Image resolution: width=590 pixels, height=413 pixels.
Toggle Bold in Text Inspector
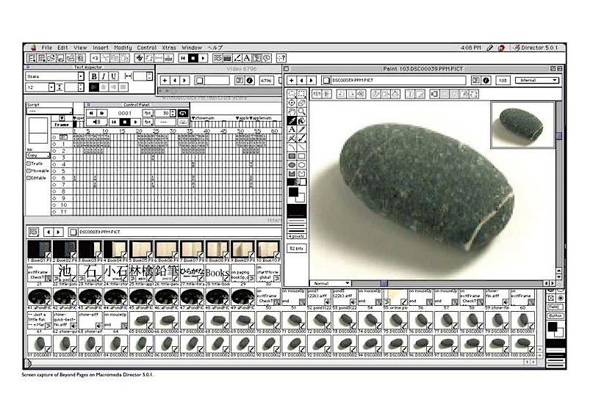[x=94, y=76]
